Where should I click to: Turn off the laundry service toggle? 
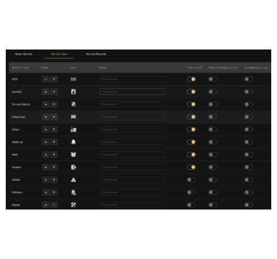click(191, 92)
